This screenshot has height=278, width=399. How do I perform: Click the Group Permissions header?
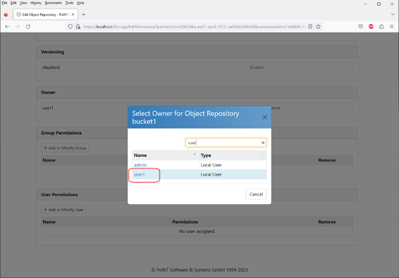pos(61,133)
